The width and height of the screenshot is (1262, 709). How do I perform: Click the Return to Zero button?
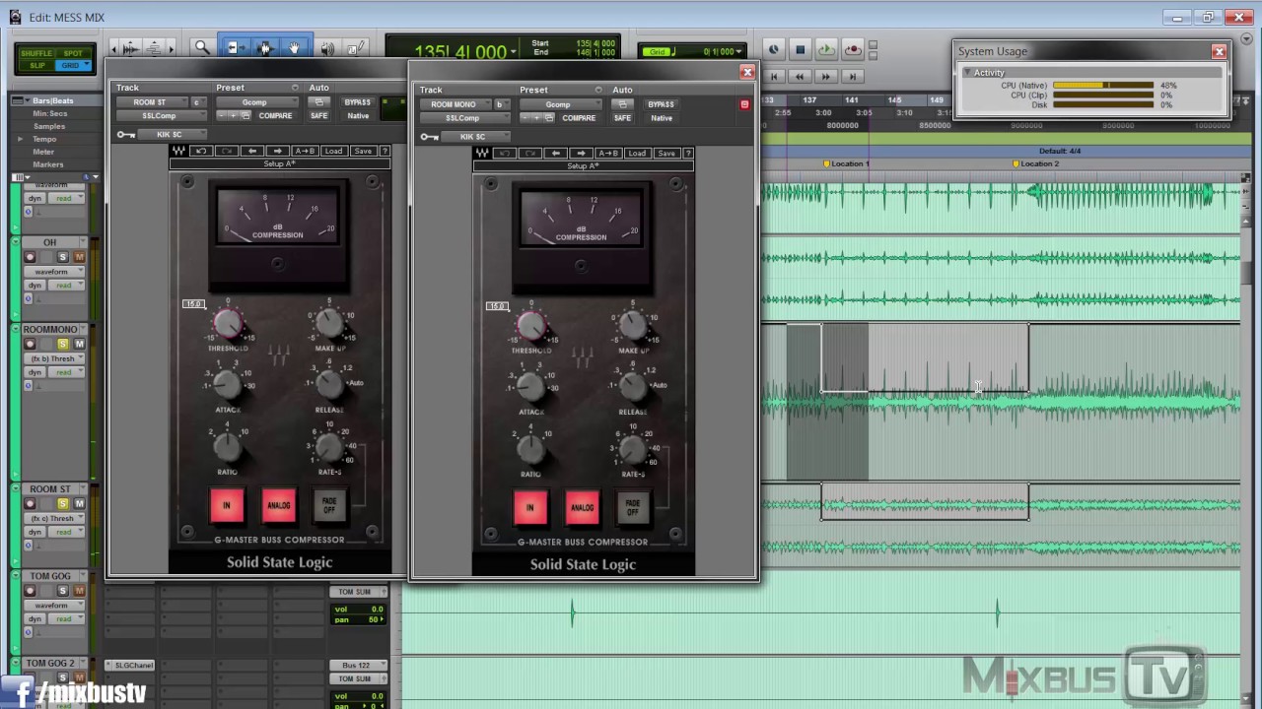774,76
